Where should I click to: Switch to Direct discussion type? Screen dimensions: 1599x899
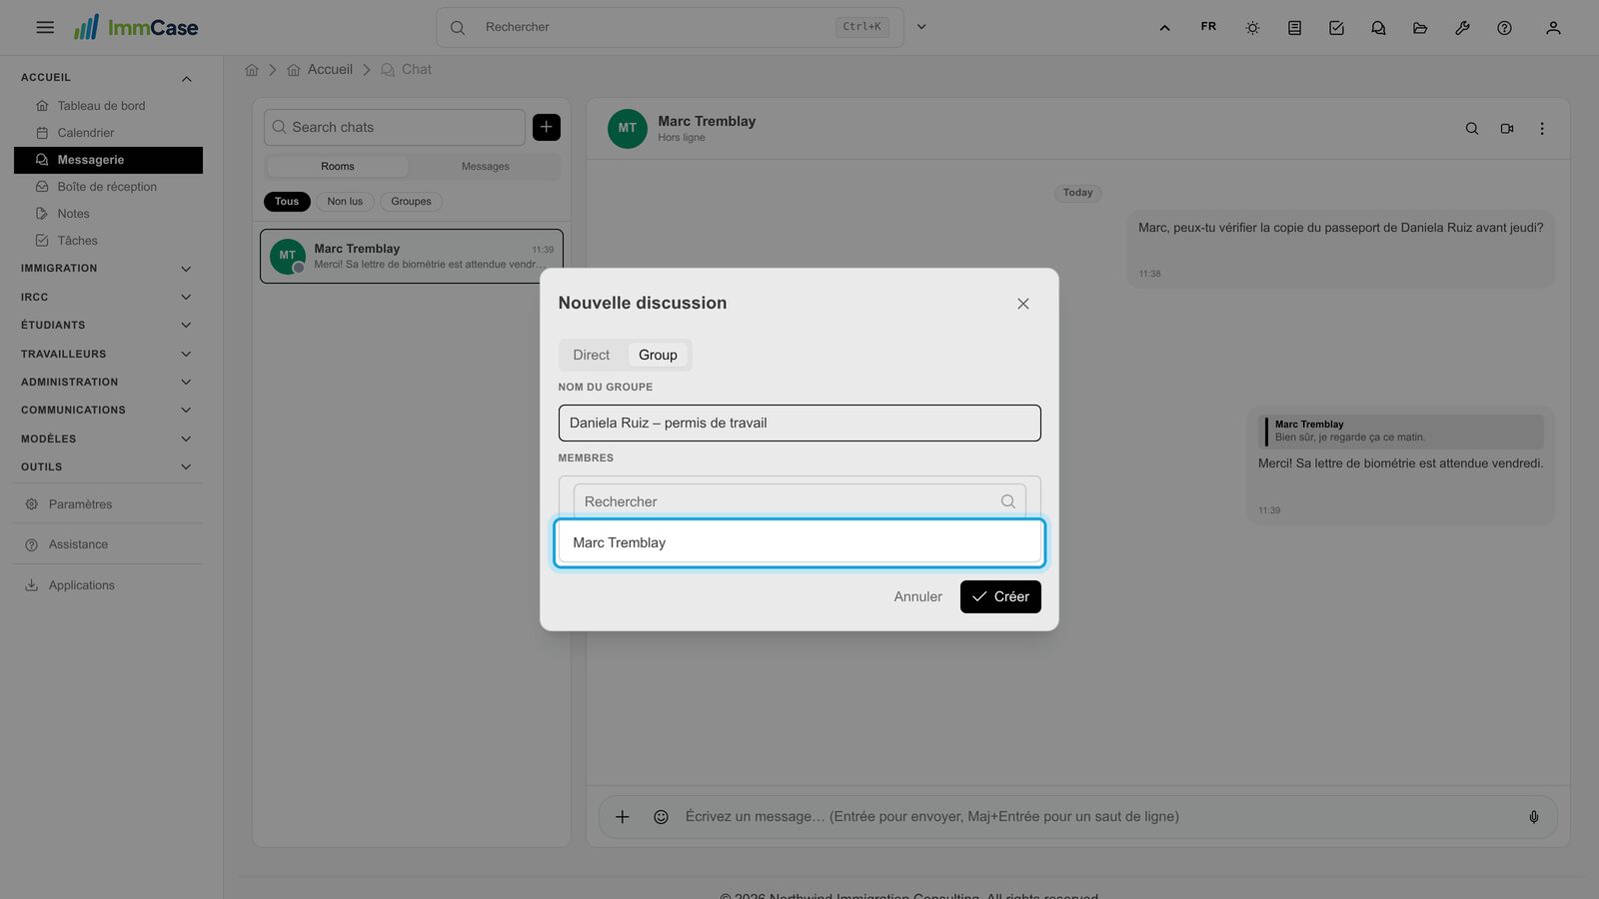[591, 355]
